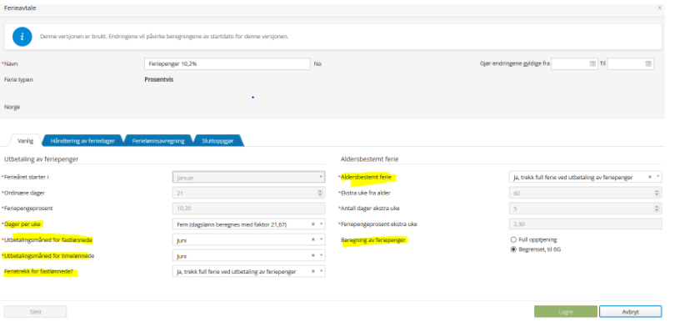Expand Aldersbestemt ferie dropdown arrow
This screenshot has height=332, width=680.
657,177
